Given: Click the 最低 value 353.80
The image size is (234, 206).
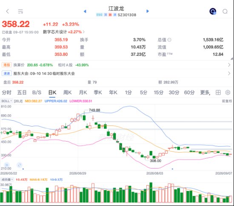Looking at the screenshot, I should pyautogui.click(x=61, y=54).
